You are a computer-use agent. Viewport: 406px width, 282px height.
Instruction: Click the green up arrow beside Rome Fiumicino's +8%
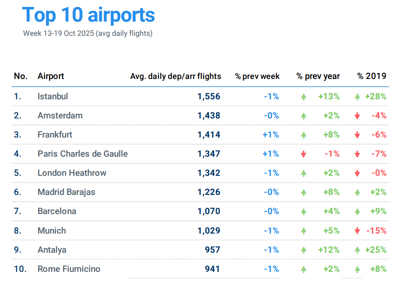tap(357, 269)
